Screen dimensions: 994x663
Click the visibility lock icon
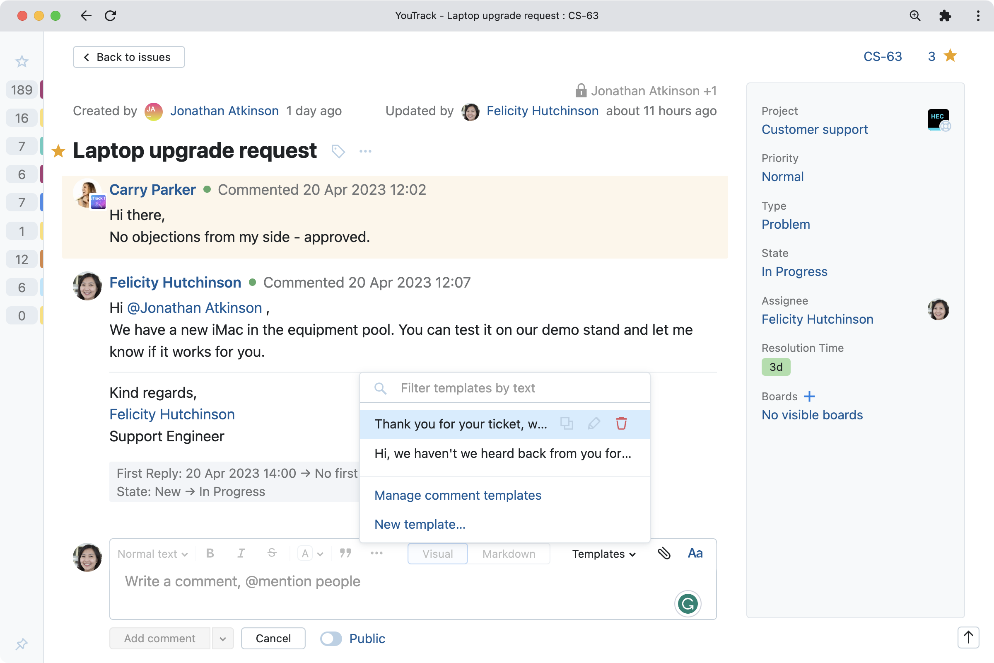click(x=581, y=90)
